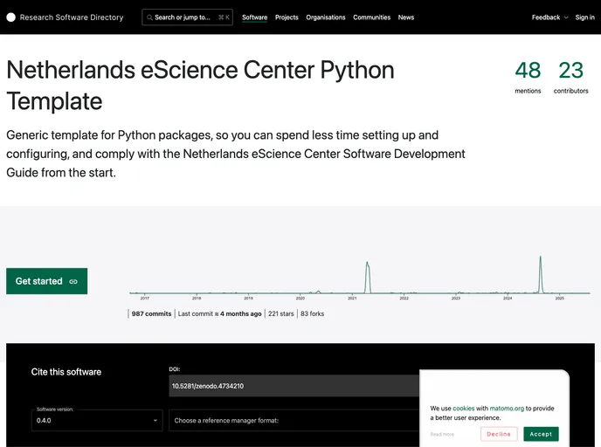Open the cookies link in consent popup

coord(463,409)
